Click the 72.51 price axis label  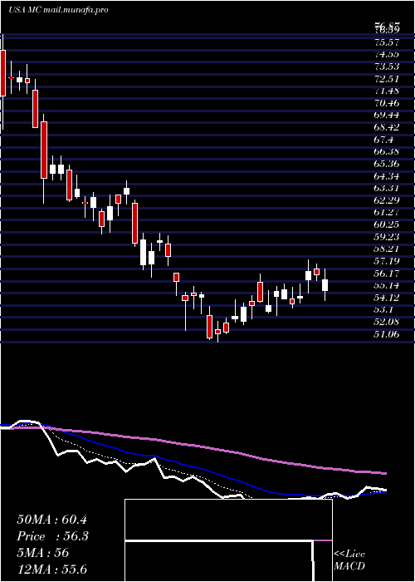pos(387,79)
